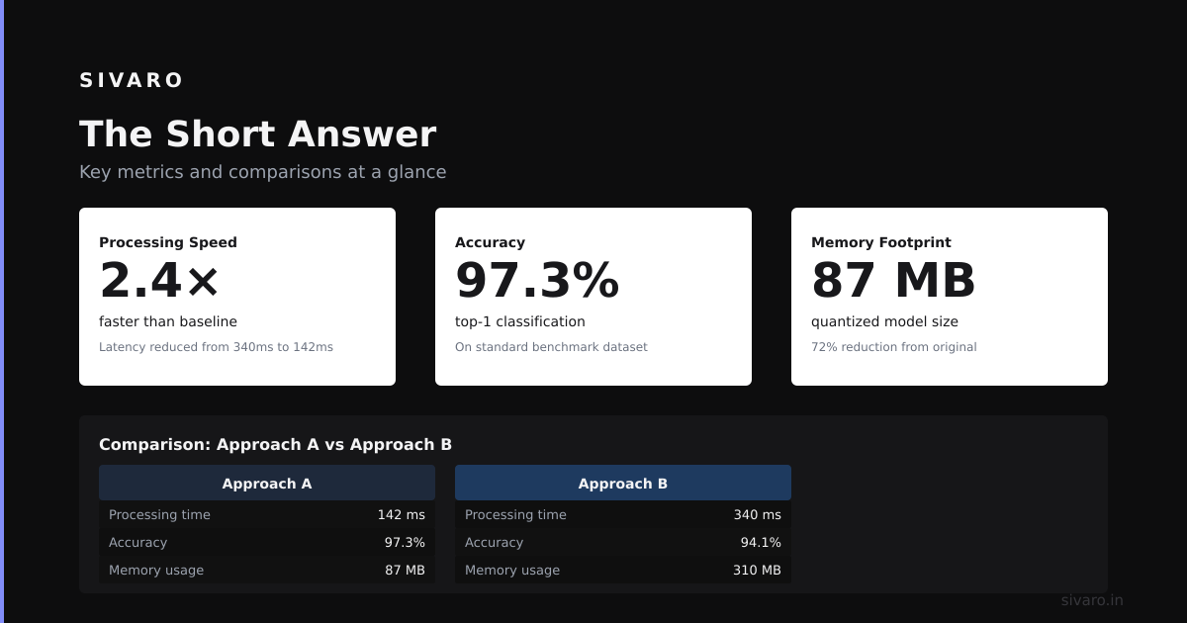Click the 97.3% accuracy value
The width and height of the screenshot is (1187, 623).
pos(537,281)
